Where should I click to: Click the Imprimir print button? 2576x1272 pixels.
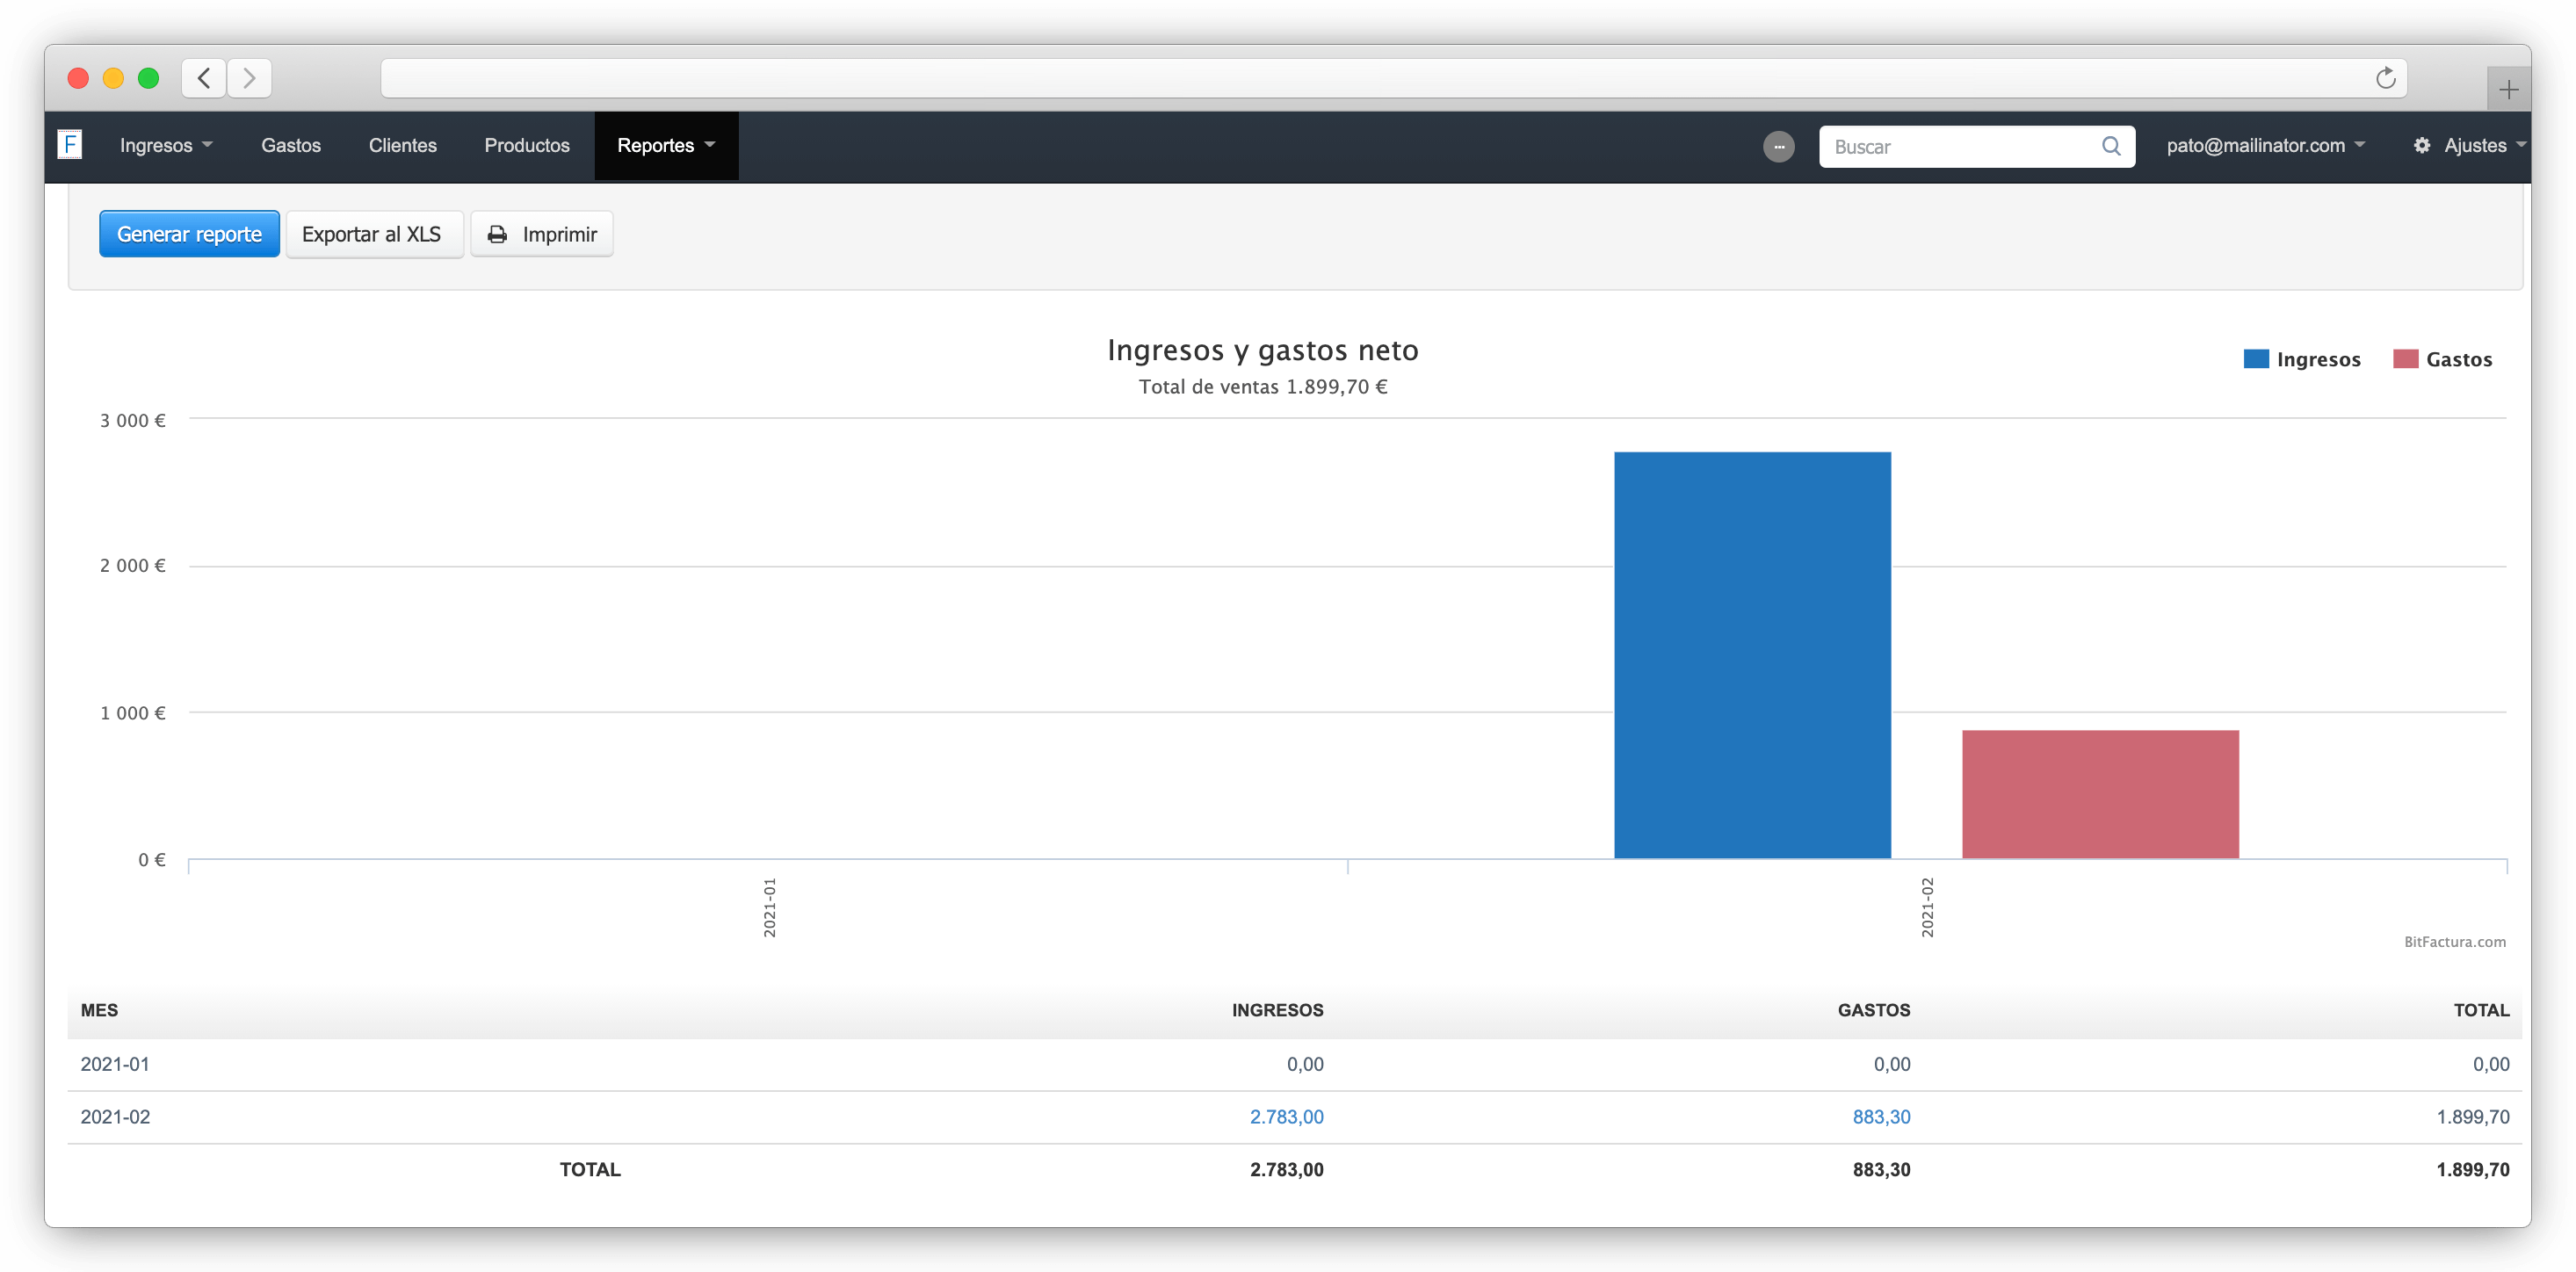pyautogui.click(x=542, y=234)
